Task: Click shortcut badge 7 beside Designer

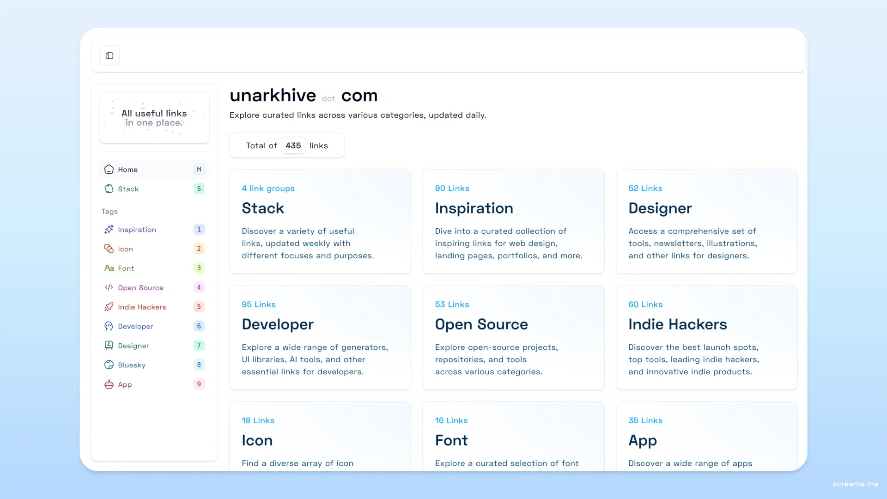Action: [199, 346]
